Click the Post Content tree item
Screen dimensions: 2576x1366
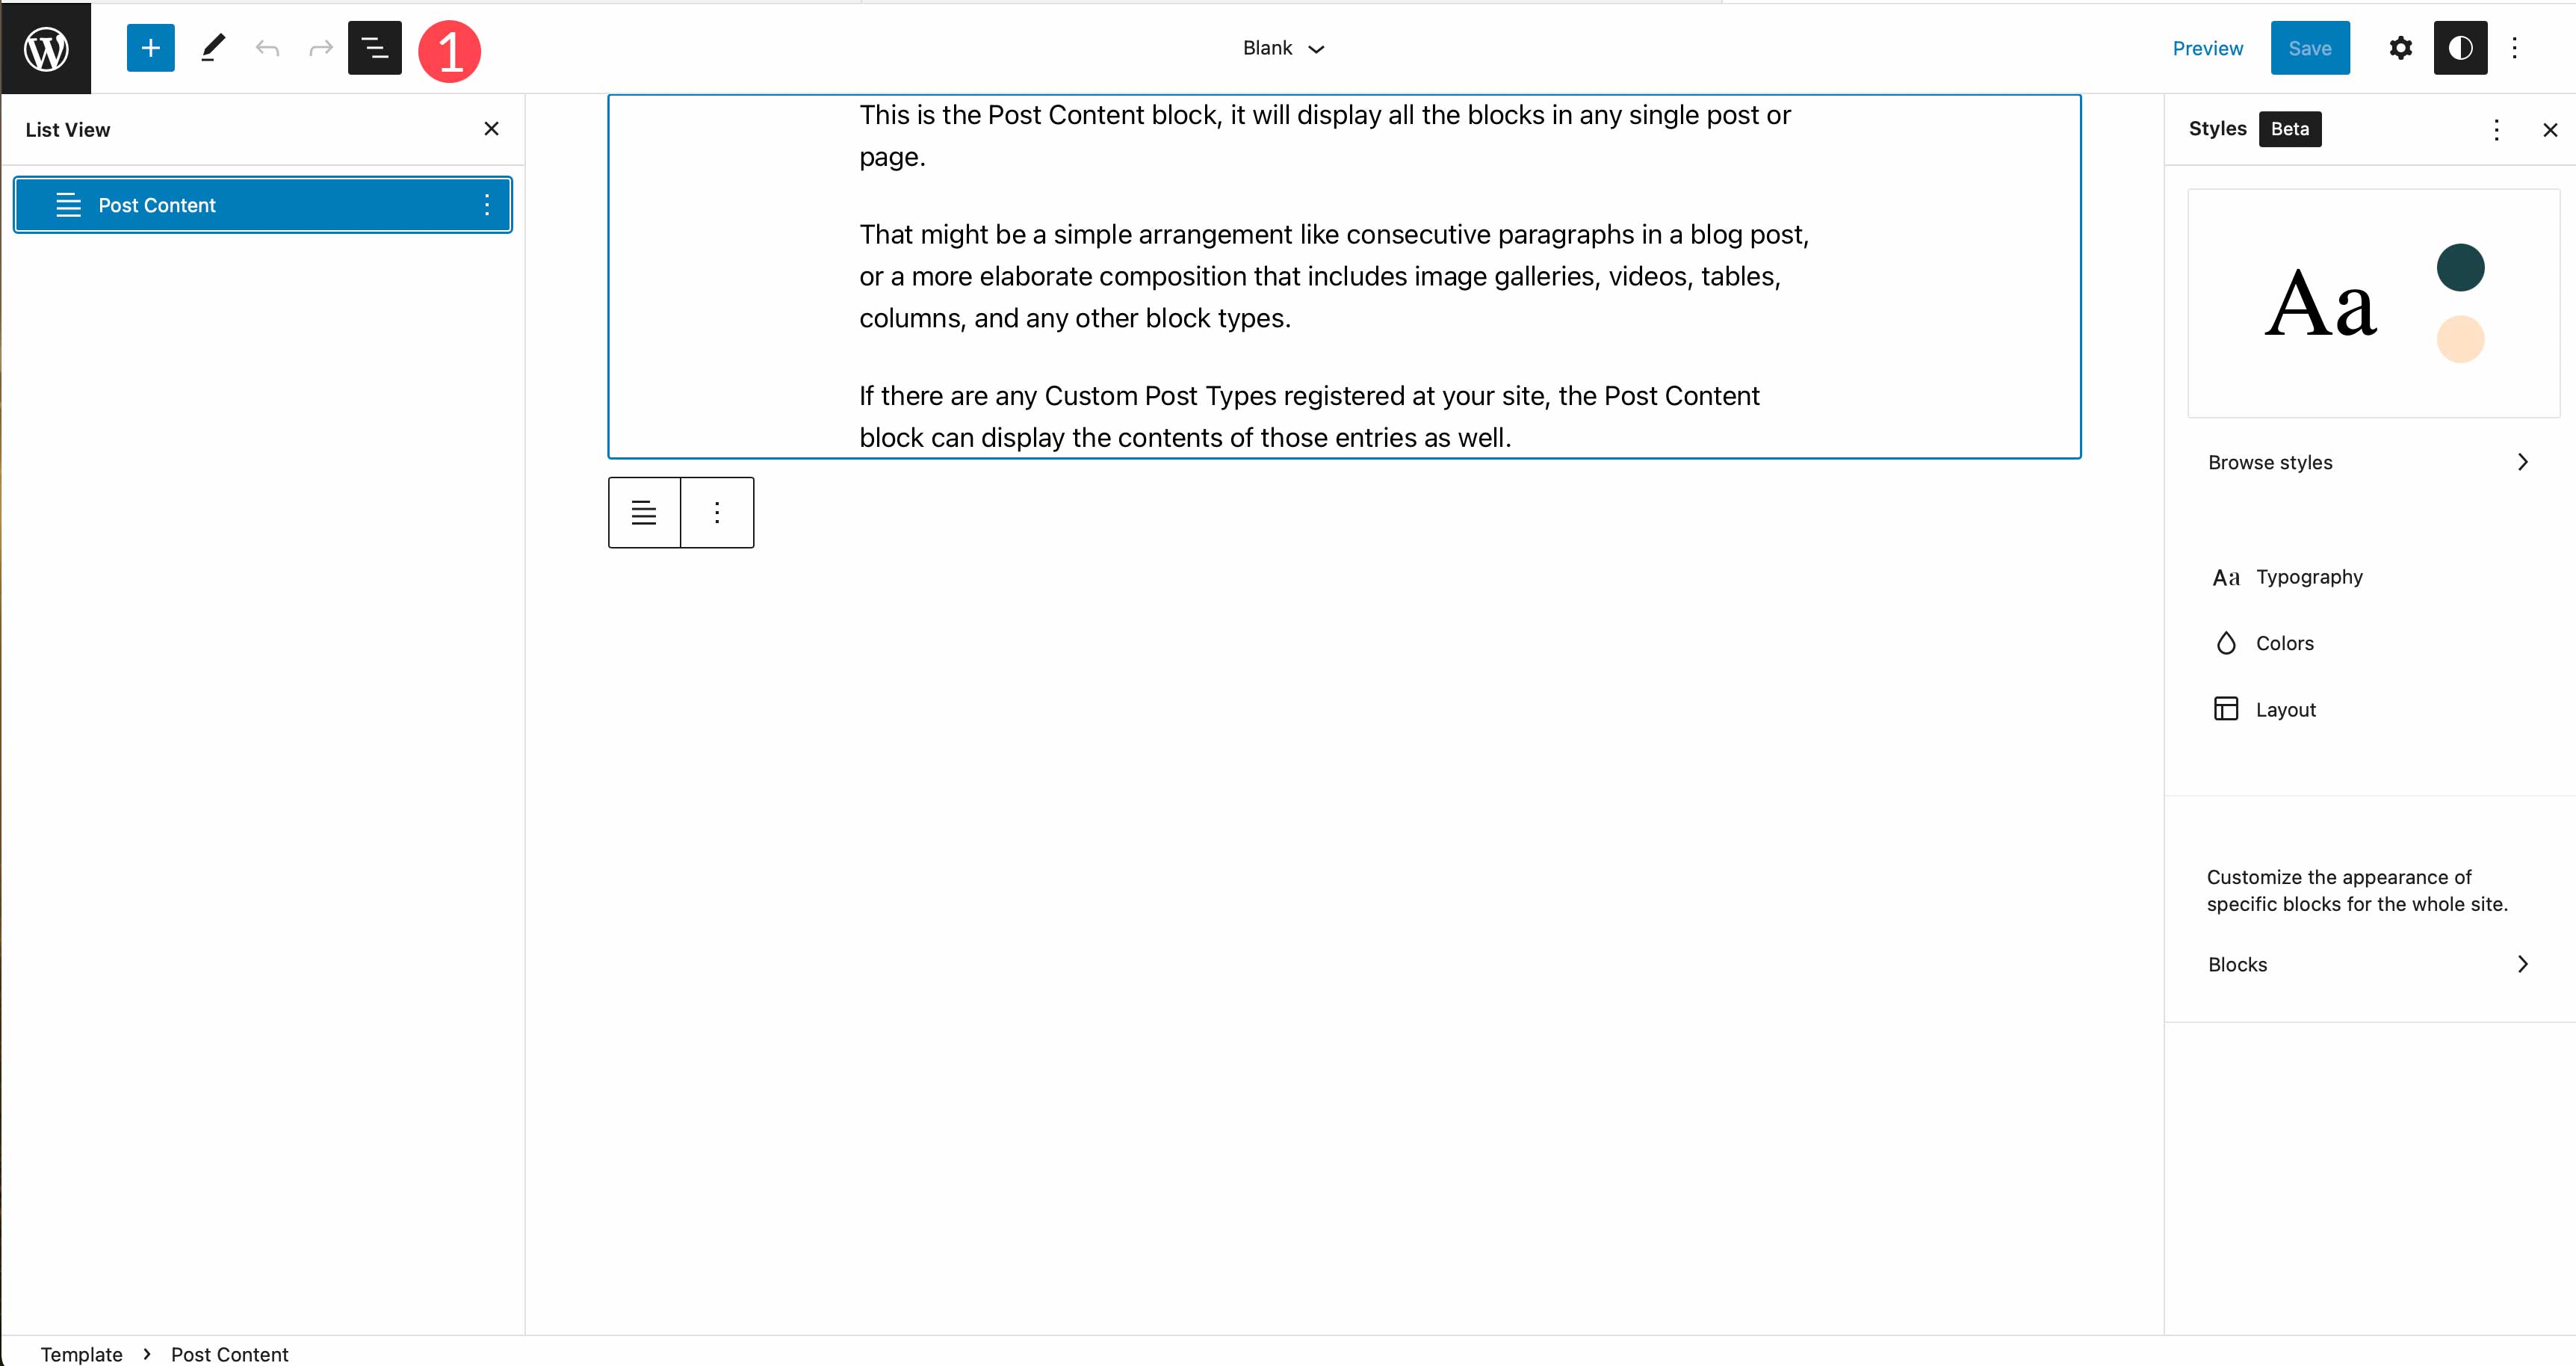pyautogui.click(x=264, y=205)
